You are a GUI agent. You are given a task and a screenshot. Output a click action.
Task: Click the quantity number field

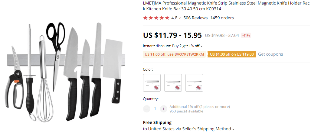pos(155,109)
